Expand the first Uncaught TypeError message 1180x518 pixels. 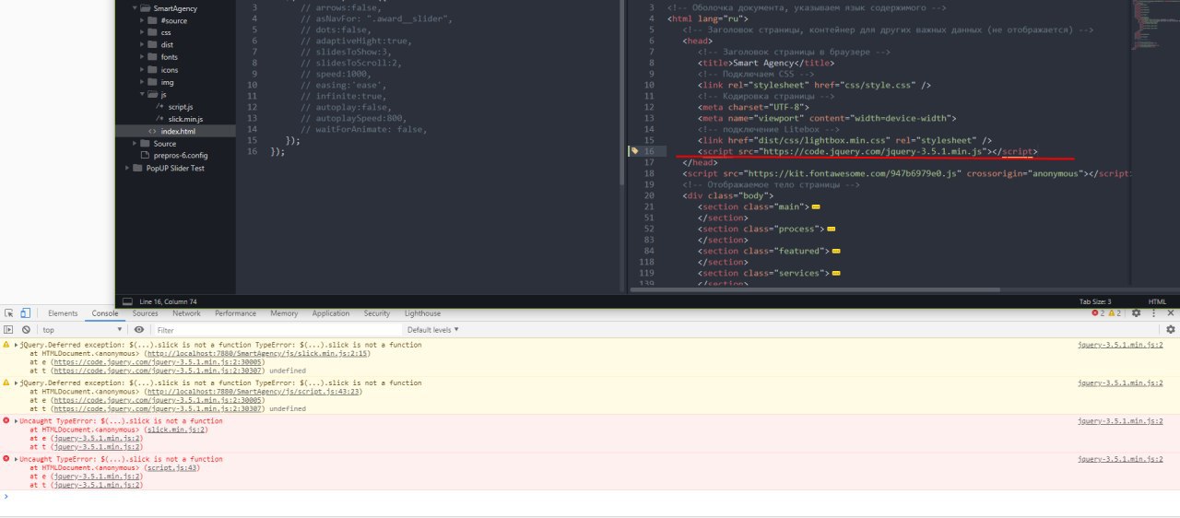click(x=16, y=421)
